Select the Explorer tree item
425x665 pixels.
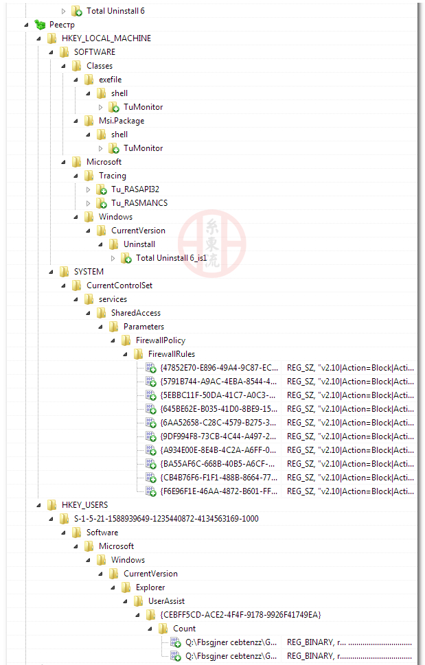(150, 587)
